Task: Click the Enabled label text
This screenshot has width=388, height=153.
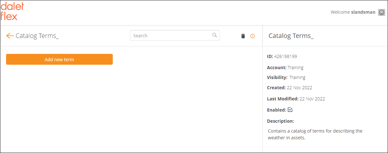Action: click(x=277, y=110)
